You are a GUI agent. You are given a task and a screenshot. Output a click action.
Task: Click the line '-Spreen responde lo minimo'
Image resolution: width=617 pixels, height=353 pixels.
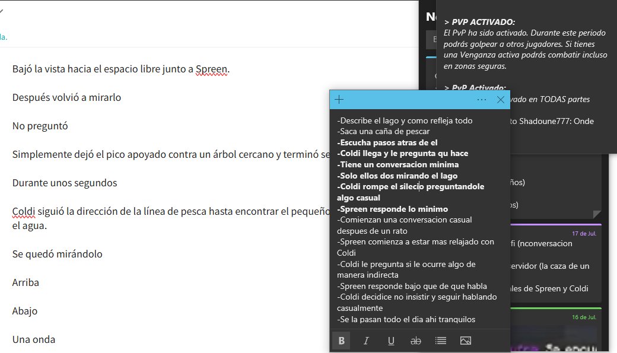click(392, 209)
